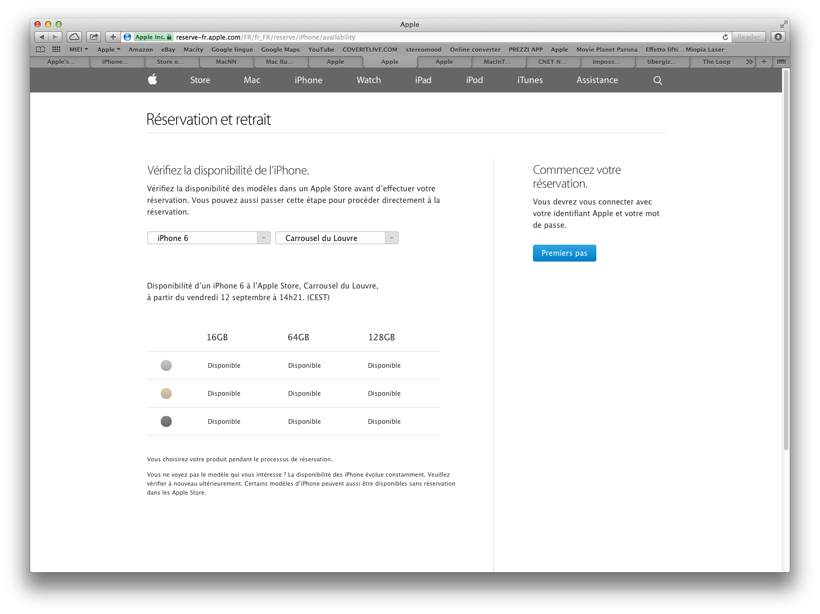
Task: Enter full screen using the window's corner arrows icon
Action: [783, 24]
